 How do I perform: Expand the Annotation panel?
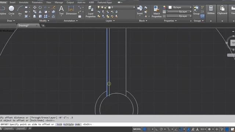click(x=70, y=21)
